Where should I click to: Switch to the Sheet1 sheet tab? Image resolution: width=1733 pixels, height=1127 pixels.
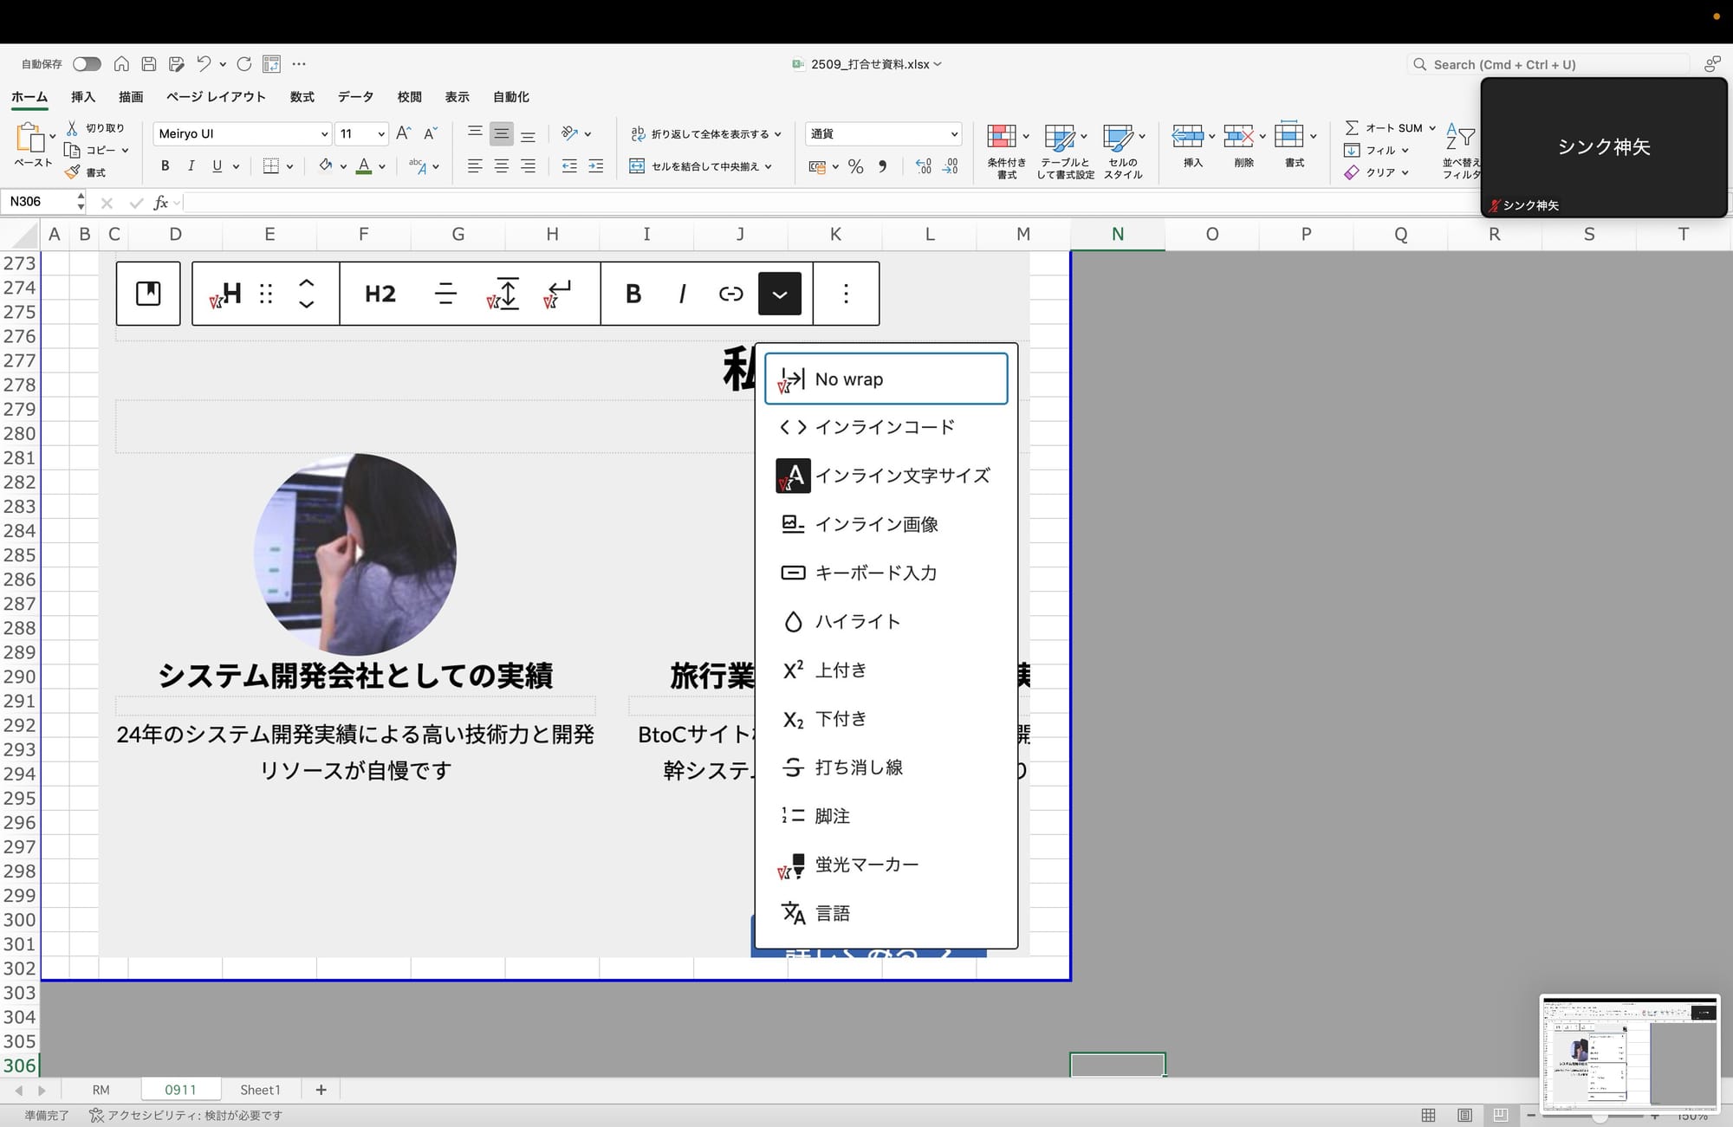pyautogui.click(x=260, y=1090)
